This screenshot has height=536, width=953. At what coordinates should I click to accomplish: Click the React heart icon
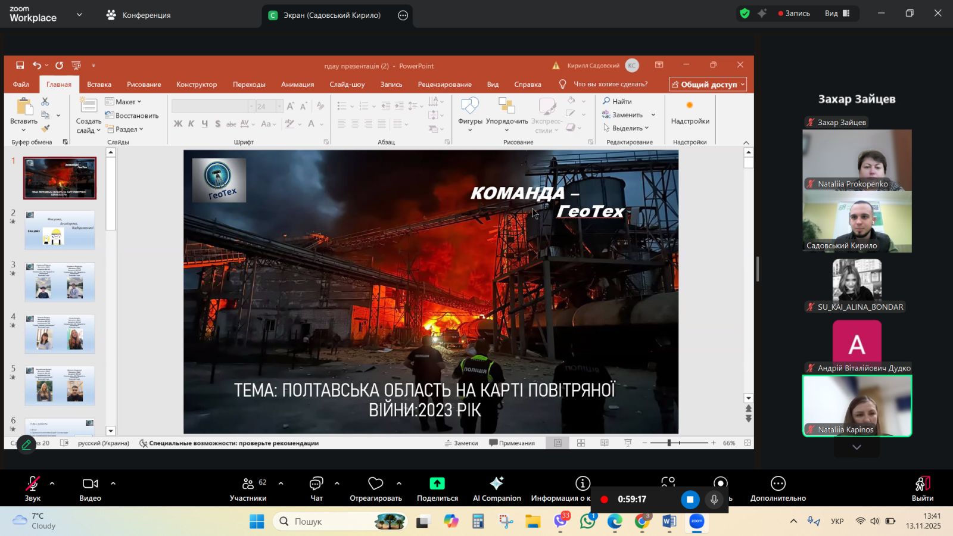coord(375,484)
